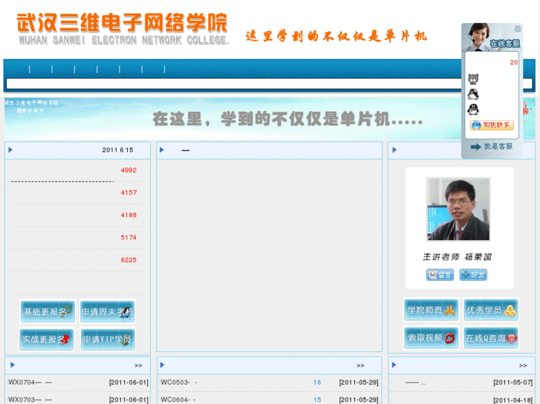Click the 在线Q咨询 button
Viewport: 540px width, 404px height.
491,338
